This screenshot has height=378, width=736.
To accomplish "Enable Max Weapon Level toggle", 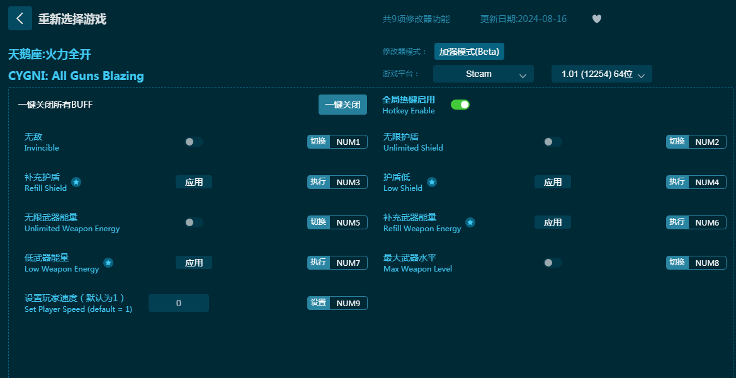I will click(552, 263).
